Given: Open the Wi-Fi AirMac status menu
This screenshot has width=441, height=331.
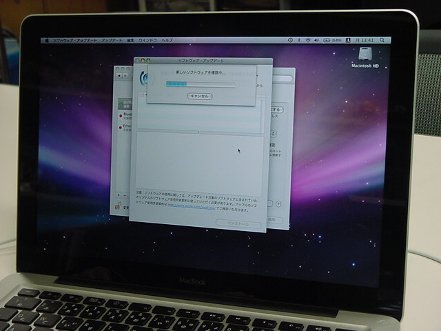Looking at the screenshot, I should pyautogui.click(x=308, y=40).
